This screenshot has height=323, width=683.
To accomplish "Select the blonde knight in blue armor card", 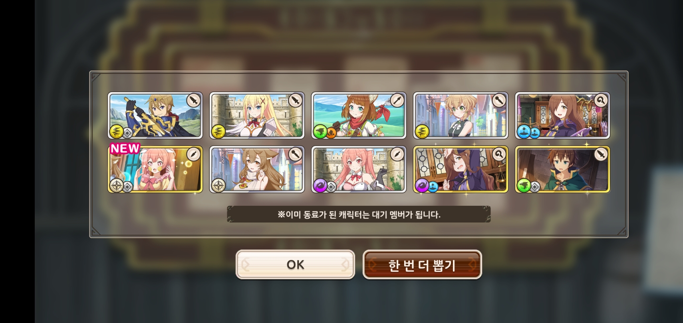I will 155,116.
